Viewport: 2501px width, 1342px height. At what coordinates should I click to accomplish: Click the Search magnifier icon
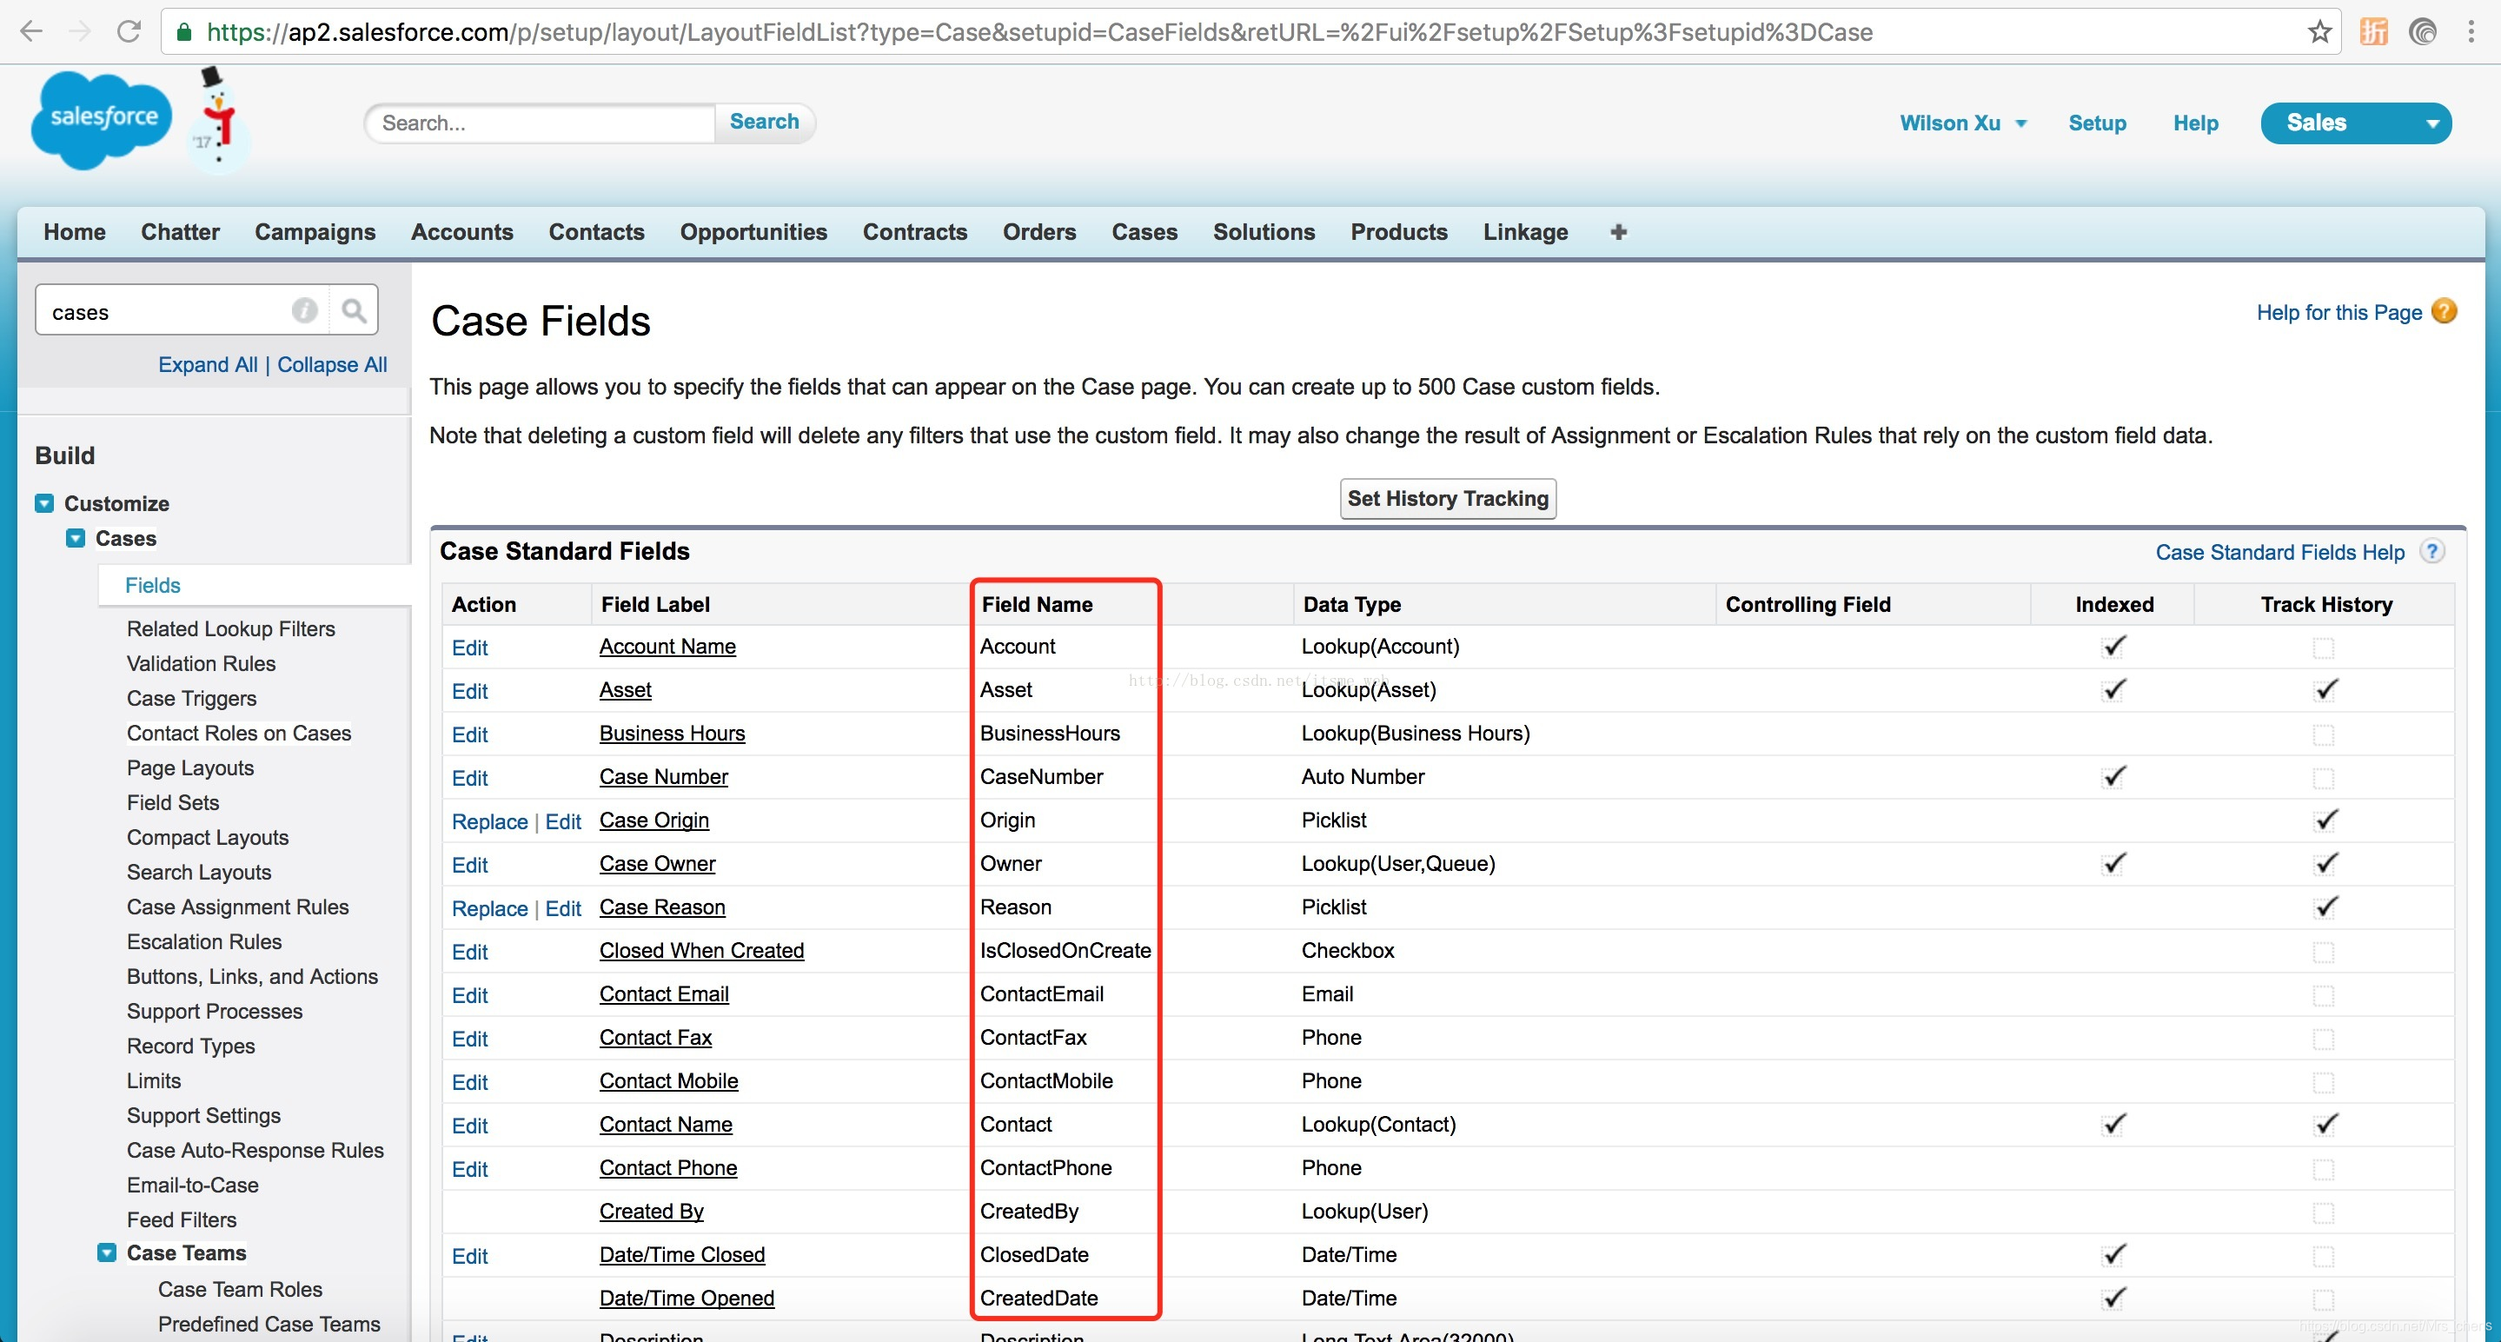pyautogui.click(x=355, y=311)
